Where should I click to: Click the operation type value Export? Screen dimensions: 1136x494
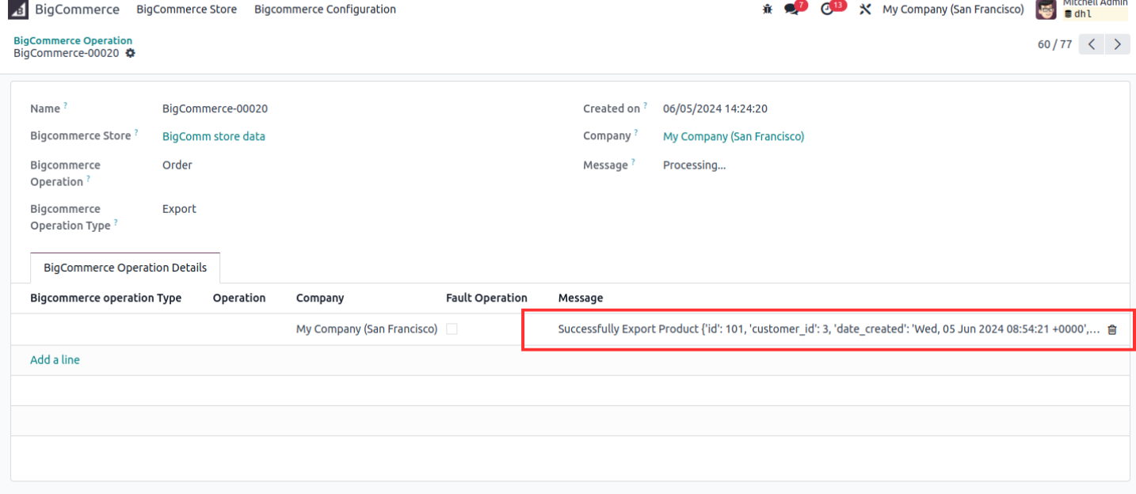(179, 209)
